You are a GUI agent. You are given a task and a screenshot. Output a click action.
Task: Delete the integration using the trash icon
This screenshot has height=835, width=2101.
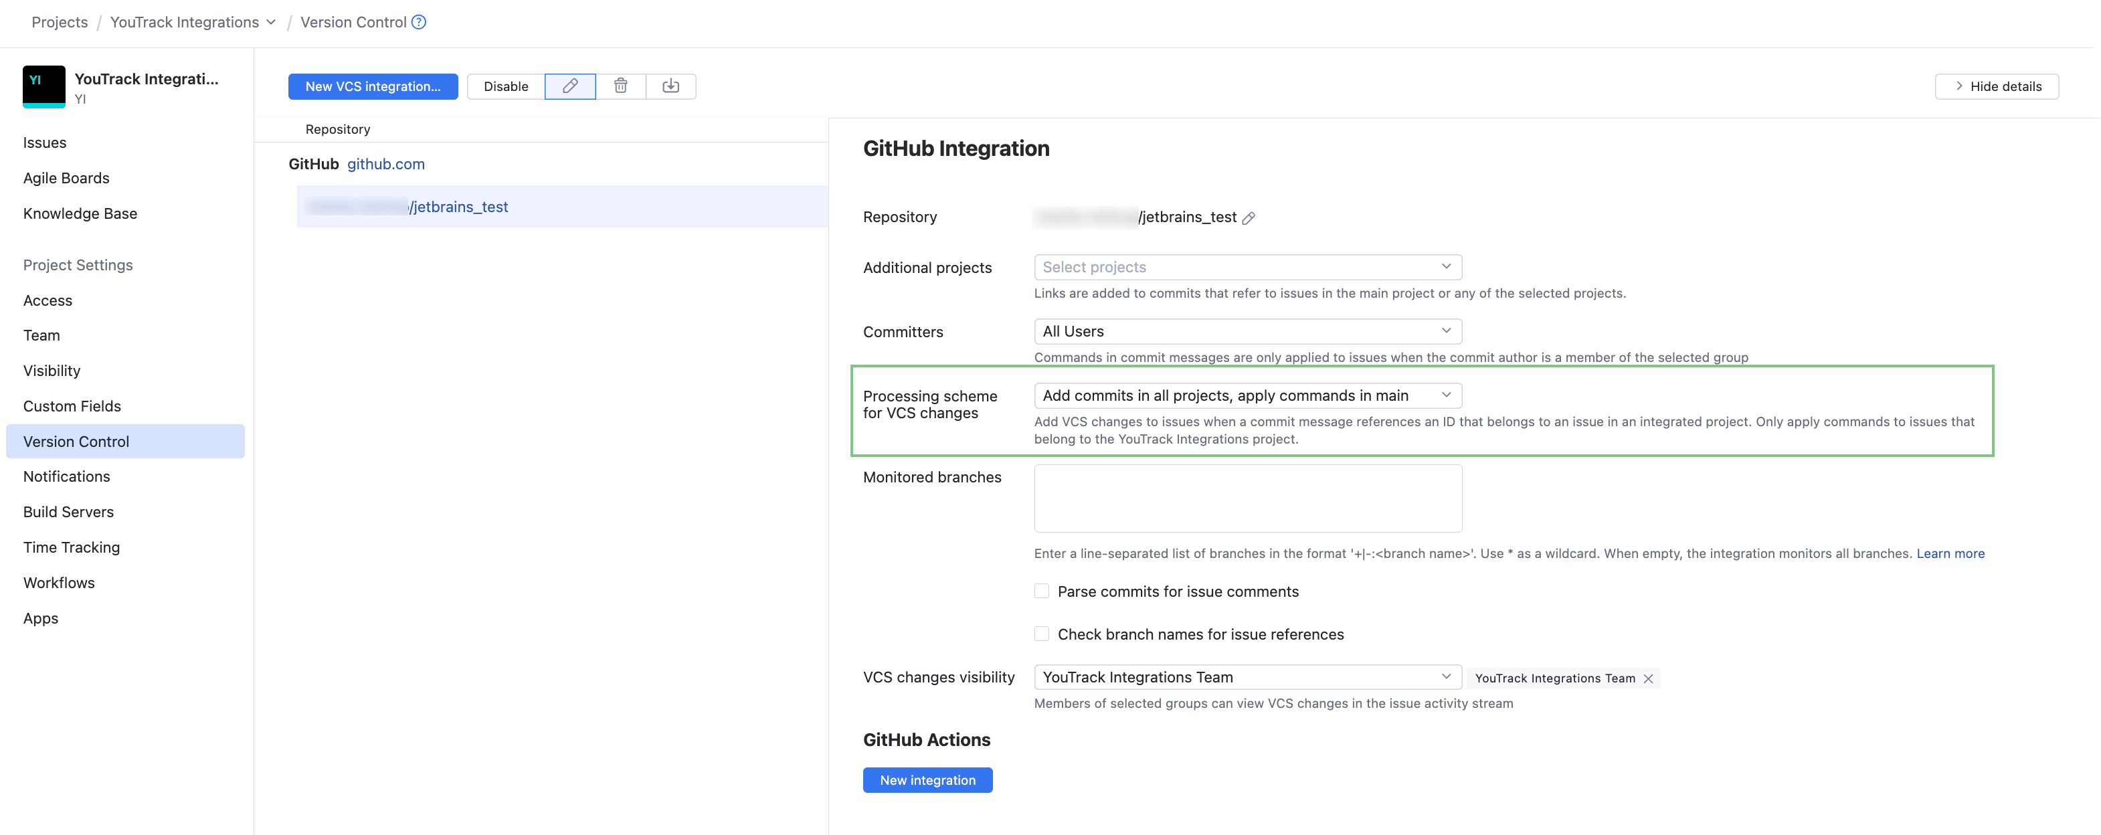click(x=621, y=86)
